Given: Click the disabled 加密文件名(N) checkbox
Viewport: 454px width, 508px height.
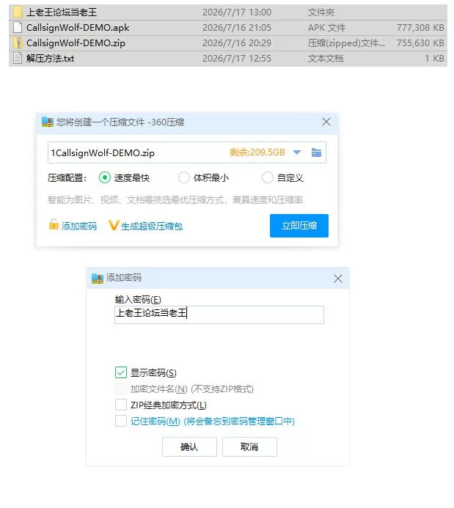Looking at the screenshot, I should [x=121, y=389].
